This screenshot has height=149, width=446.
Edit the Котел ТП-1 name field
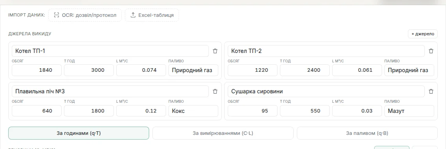[x=110, y=51]
